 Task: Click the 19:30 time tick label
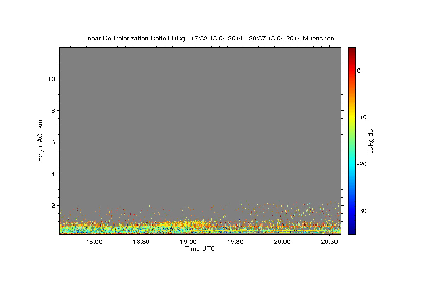pyautogui.click(x=235, y=242)
